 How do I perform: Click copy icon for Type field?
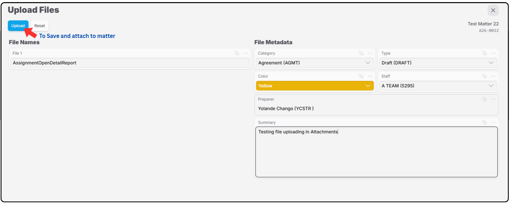pyautogui.click(x=484, y=53)
